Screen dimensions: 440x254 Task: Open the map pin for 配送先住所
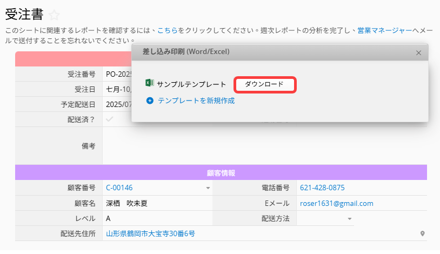[422, 234]
